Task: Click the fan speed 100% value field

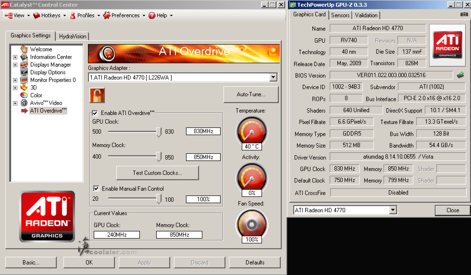Action: click(203, 199)
